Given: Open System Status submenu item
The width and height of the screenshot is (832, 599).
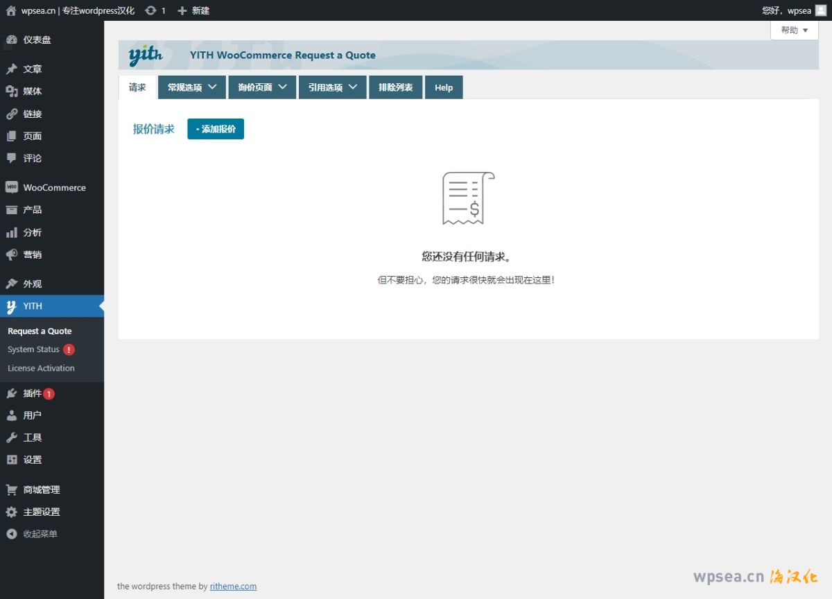Looking at the screenshot, I should coord(33,349).
